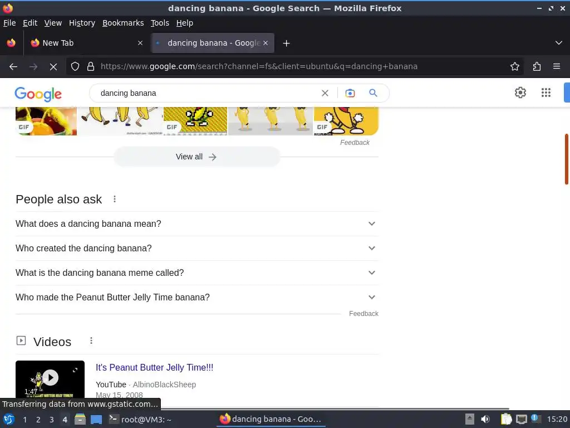Viewport: 570px width, 428px height.
Task: Send Feedback under People also ask
Action: point(363,314)
